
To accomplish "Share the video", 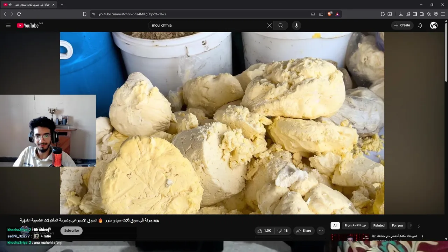I will (303, 231).
